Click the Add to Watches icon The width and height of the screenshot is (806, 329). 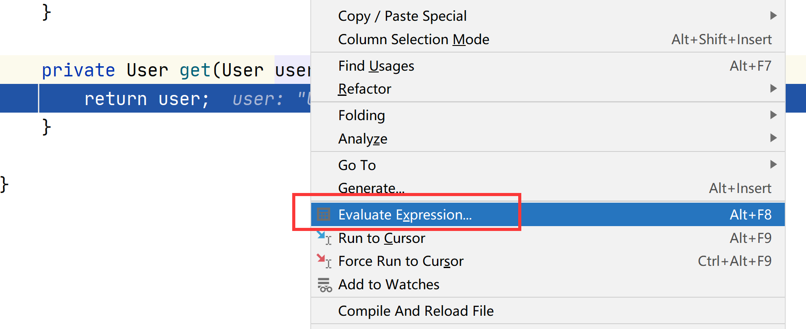click(x=324, y=285)
